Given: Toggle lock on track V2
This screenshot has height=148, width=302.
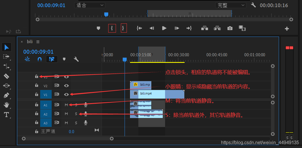Looking at the screenshot, I should point(36,85).
